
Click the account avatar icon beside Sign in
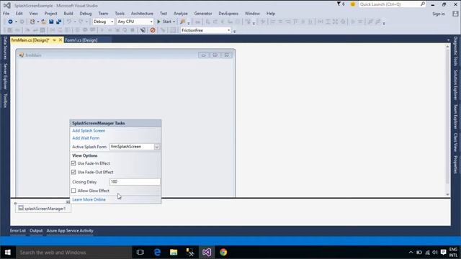coord(455,14)
